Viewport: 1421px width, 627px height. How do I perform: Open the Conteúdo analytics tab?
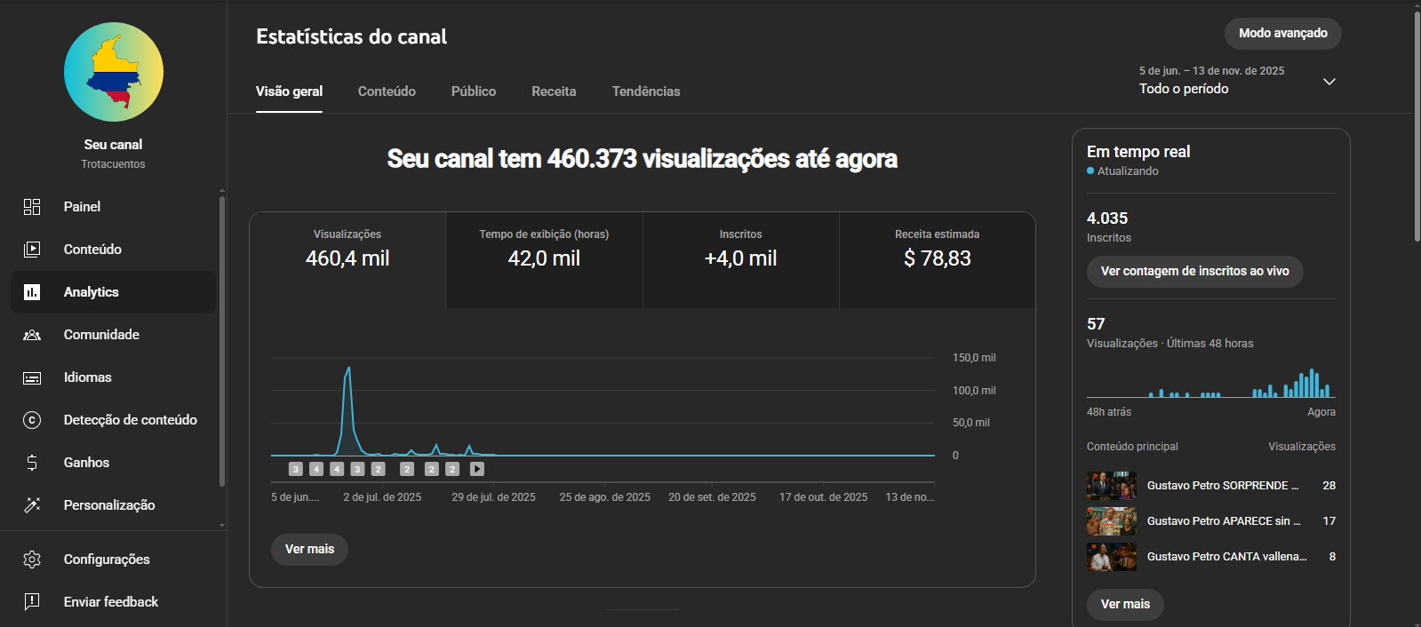387,91
